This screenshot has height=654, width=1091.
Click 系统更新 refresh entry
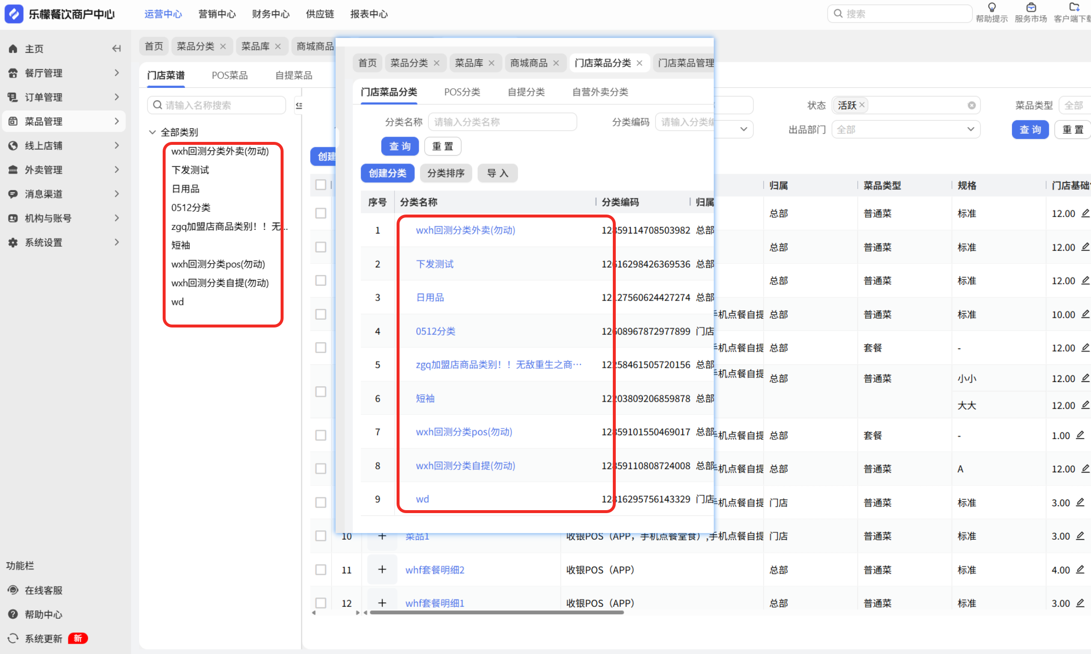tap(35, 638)
